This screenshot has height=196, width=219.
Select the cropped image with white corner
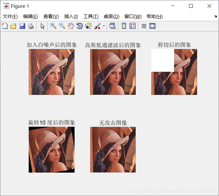coord(174,72)
